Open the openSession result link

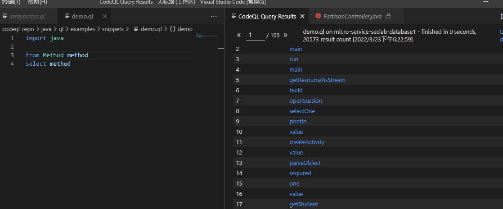click(305, 101)
